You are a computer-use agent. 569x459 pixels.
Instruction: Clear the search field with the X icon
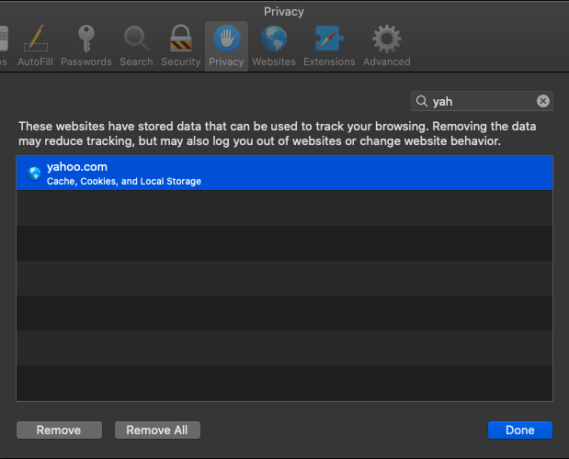point(543,101)
